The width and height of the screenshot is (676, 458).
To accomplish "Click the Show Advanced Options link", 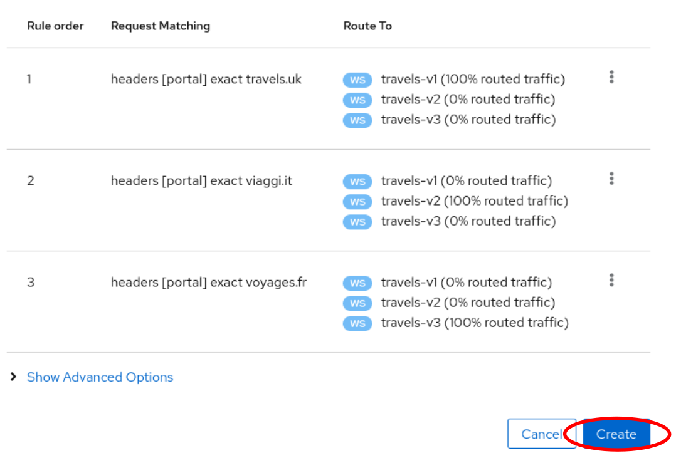I will tap(100, 377).
